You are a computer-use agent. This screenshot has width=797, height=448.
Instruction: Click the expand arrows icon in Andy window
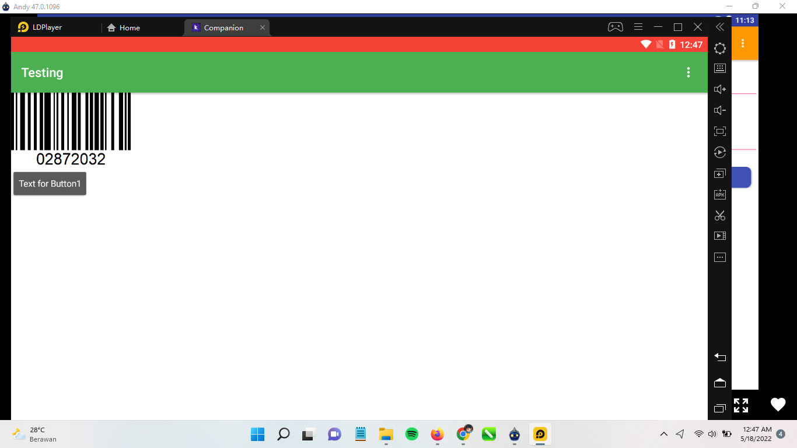[741, 405]
